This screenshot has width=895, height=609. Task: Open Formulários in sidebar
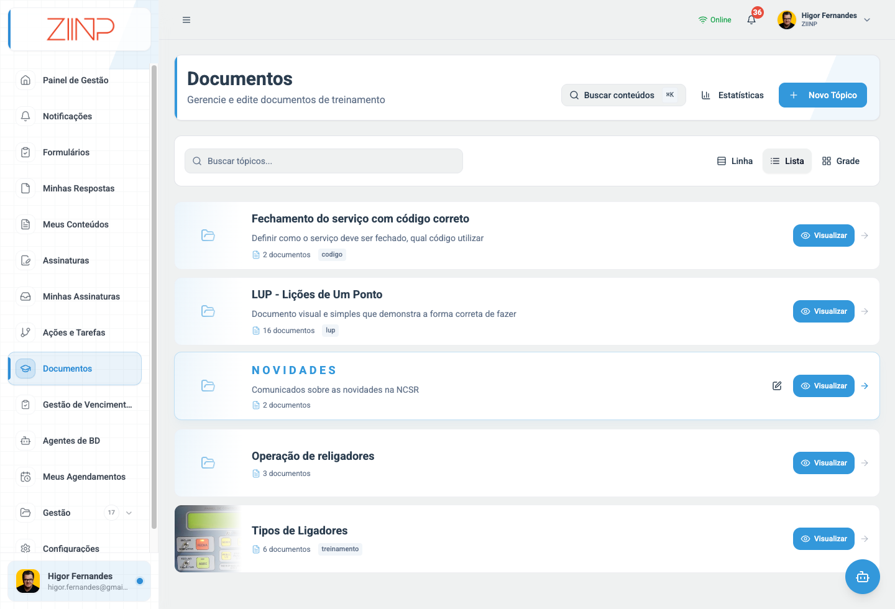click(x=75, y=152)
